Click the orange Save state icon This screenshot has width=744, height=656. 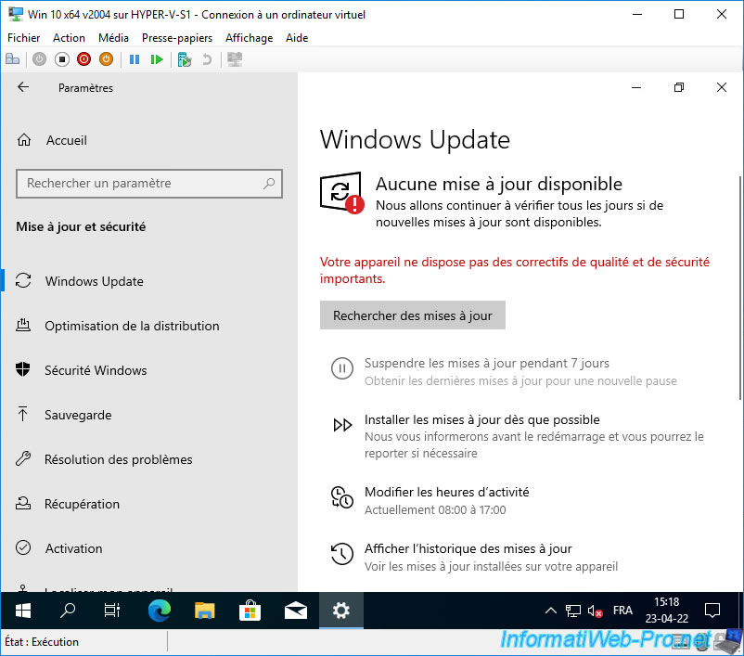(107, 59)
